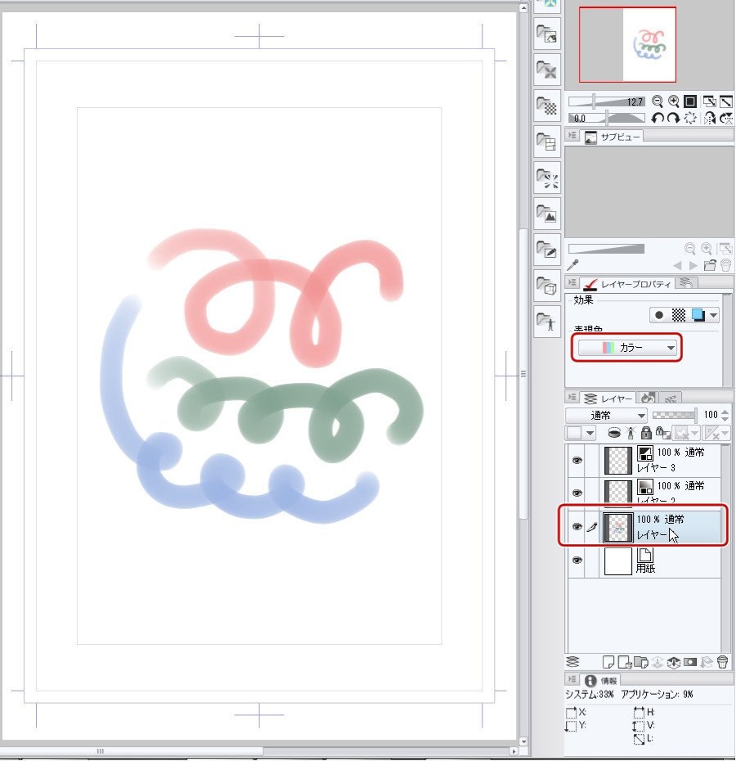
Task: Open material folder with dotted tone icon
Action: coord(547,106)
